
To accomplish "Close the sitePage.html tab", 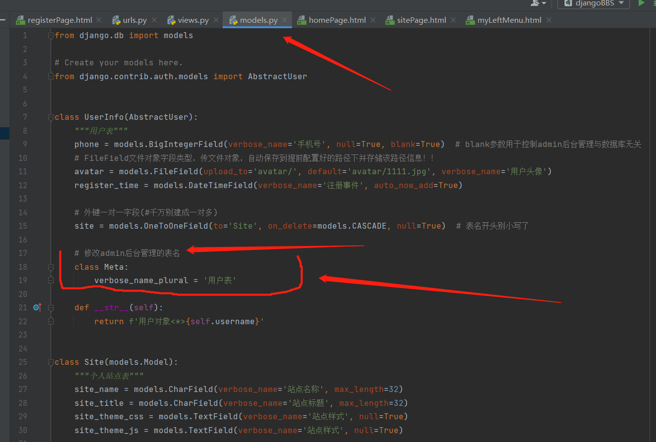I will click(453, 20).
